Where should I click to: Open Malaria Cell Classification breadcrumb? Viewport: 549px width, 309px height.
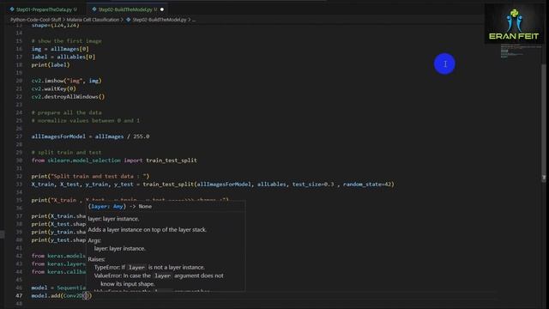93,20
